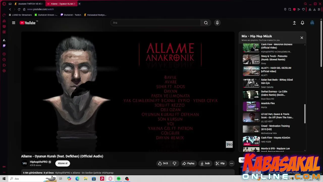Image resolution: width=323 pixels, height=182 pixels.
Task: Go back to the previous page
Action: pyautogui.click(x=10, y=9)
